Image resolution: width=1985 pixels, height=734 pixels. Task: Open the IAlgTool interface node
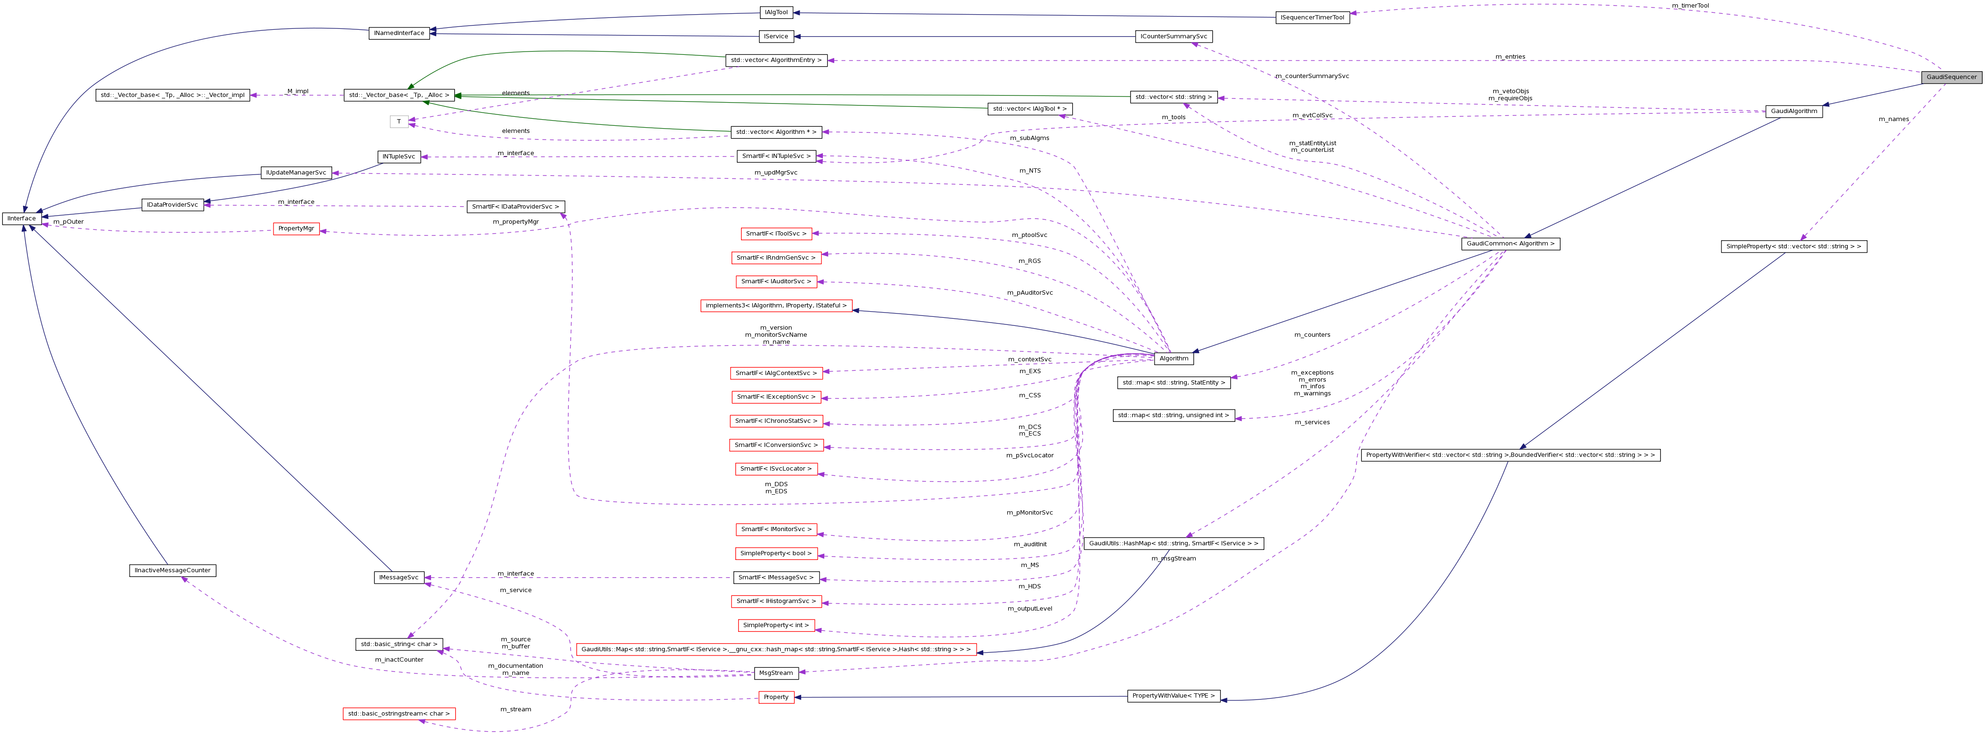pos(776,11)
